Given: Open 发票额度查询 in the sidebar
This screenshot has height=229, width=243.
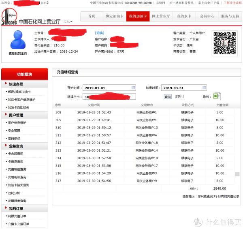Looking at the screenshot, I should [17, 201].
